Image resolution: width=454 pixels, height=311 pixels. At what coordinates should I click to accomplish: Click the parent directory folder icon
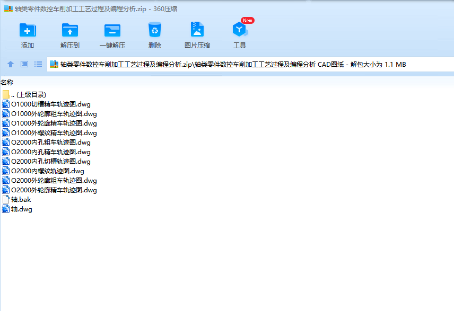click(6, 95)
